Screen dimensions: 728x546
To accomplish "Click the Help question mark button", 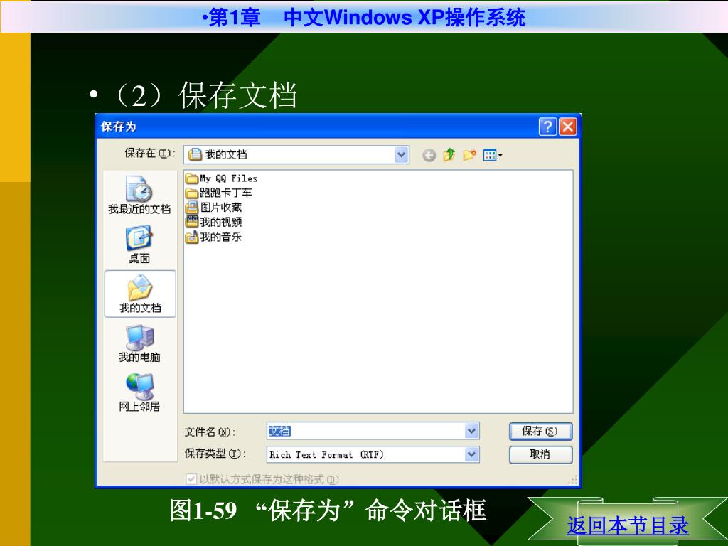I will tap(547, 127).
